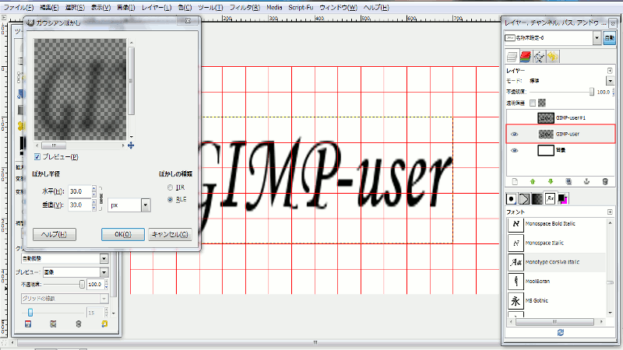The height and width of the screenshot is (350, 623).
Task: Restore tool options preset icon
Action: [x=53, y=324]
